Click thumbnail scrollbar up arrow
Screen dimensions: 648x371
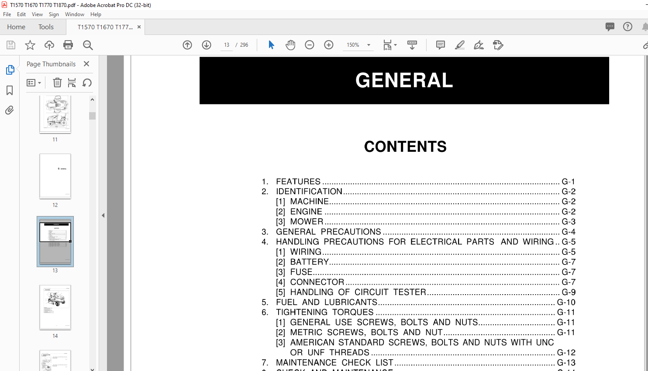coord(92,100)
